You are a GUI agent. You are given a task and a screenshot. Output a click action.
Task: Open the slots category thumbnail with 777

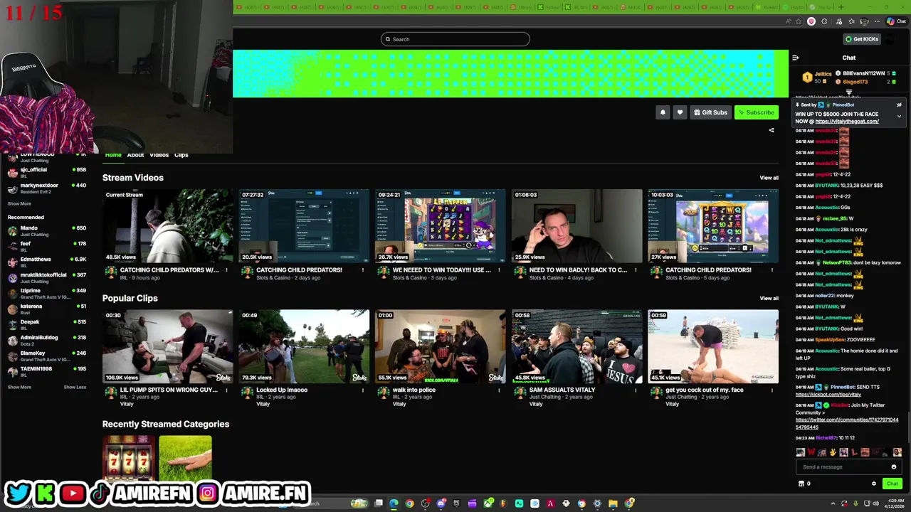click(x=128, y=459)
